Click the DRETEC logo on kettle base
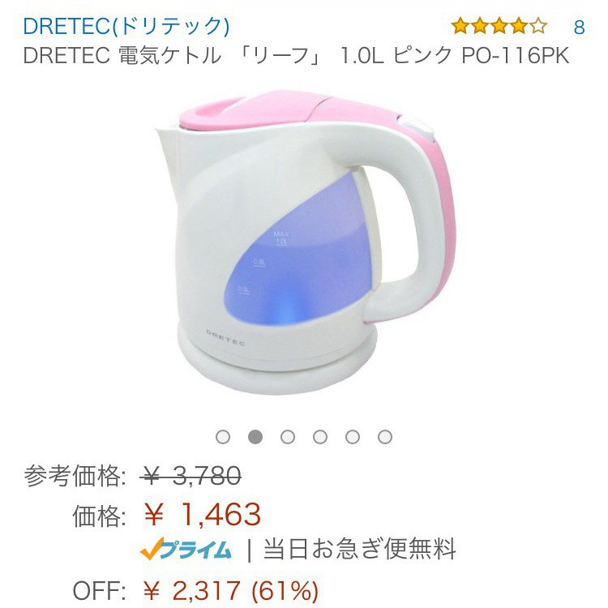 click(x=225, y=337)
